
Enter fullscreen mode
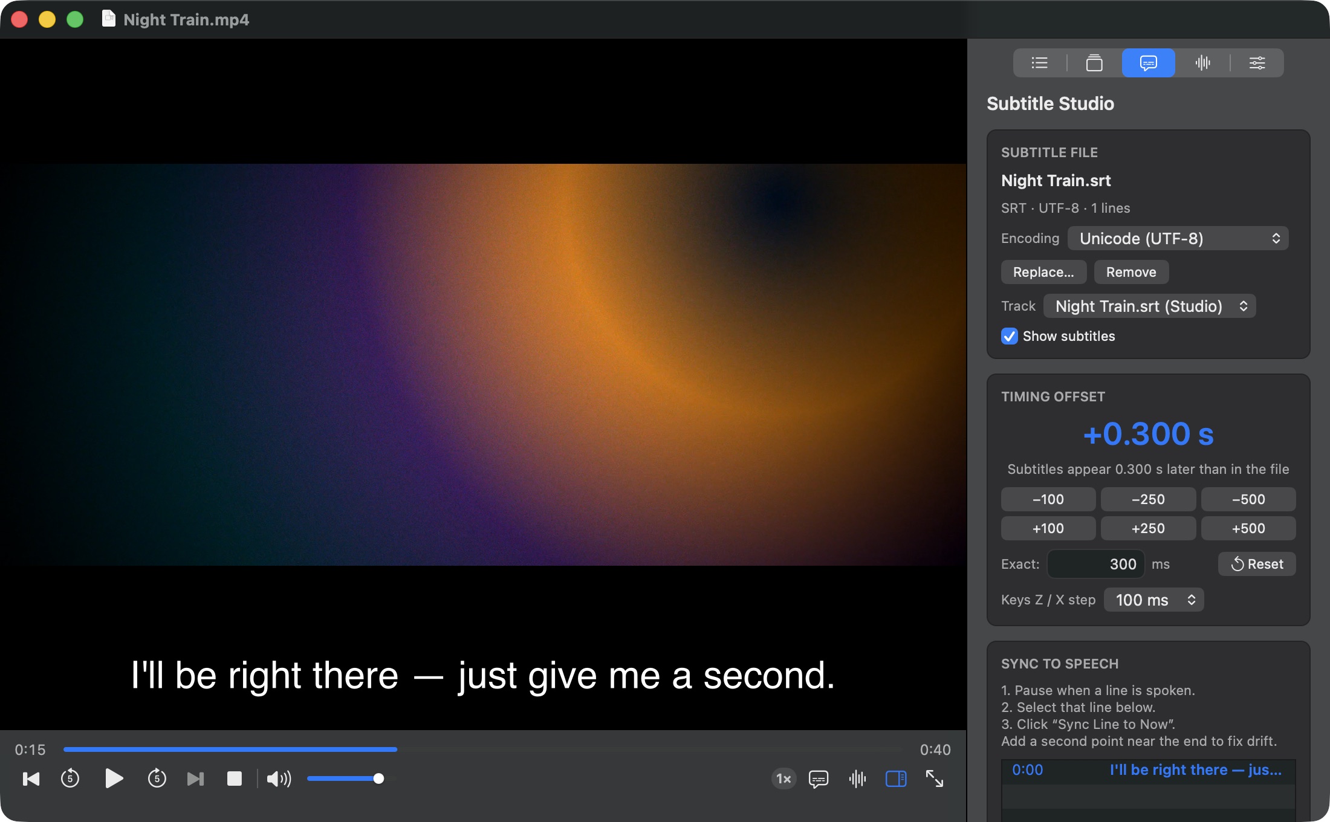(935, 778)
